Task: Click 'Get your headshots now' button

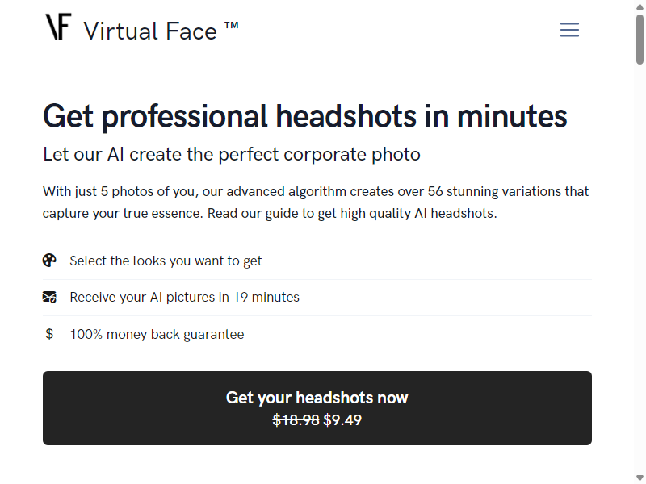Action: click(317, 408)
